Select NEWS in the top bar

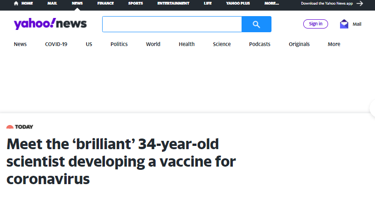click(x=77, y=3)
